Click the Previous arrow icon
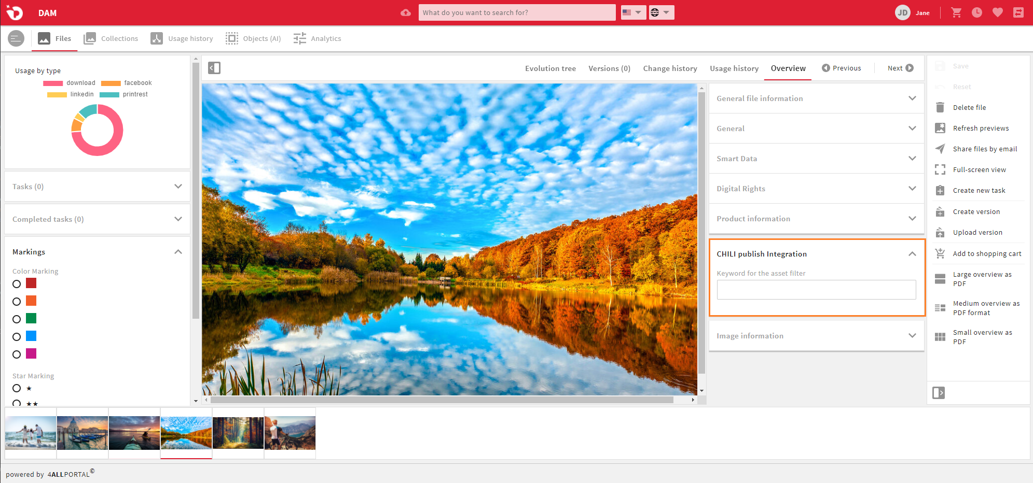Image resolution: width=1033 pixels, height=483 pixels. click(x=826, y=68)
